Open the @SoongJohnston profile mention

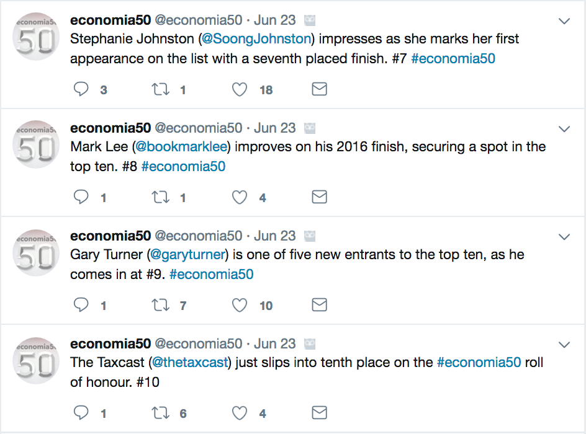[256, 39]
